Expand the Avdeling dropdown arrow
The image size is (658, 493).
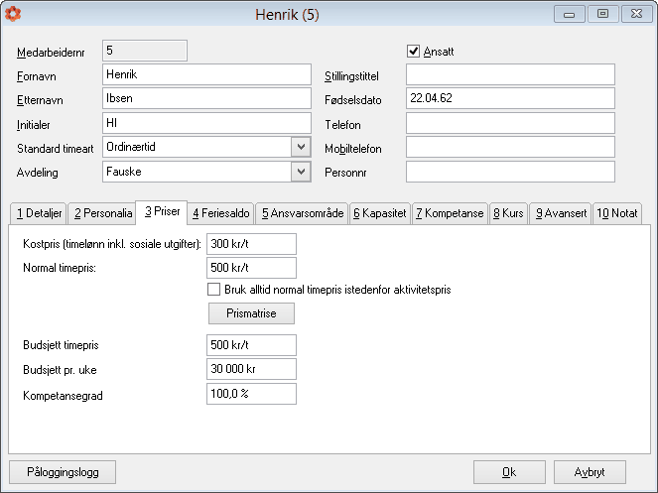point(301,172)
